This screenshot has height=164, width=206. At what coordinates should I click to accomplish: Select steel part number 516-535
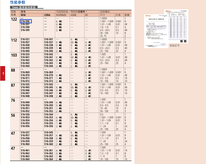25,84
